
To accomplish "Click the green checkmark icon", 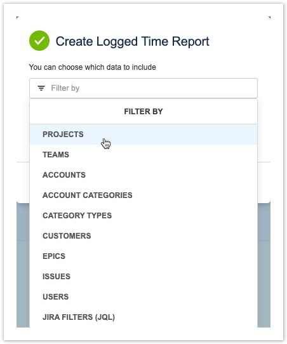I will pyautogui.click(x=39, y=41).
